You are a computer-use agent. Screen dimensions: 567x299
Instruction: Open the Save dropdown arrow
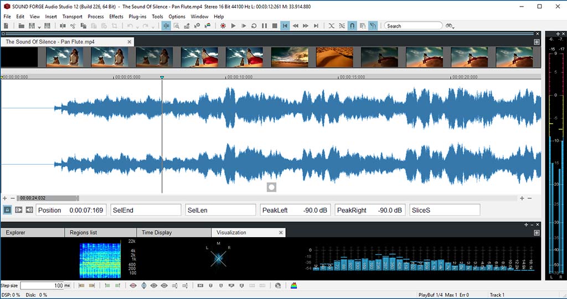(x=39, y=27)
